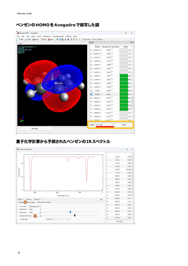
Task: Select the hand Manipulate tool
Action: pos(65,39)
